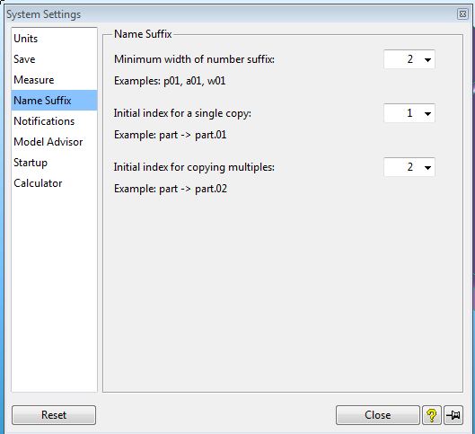Screen dimensions: 475x434
Task: Go to the Save settings category
Action: tap(54, 59)
